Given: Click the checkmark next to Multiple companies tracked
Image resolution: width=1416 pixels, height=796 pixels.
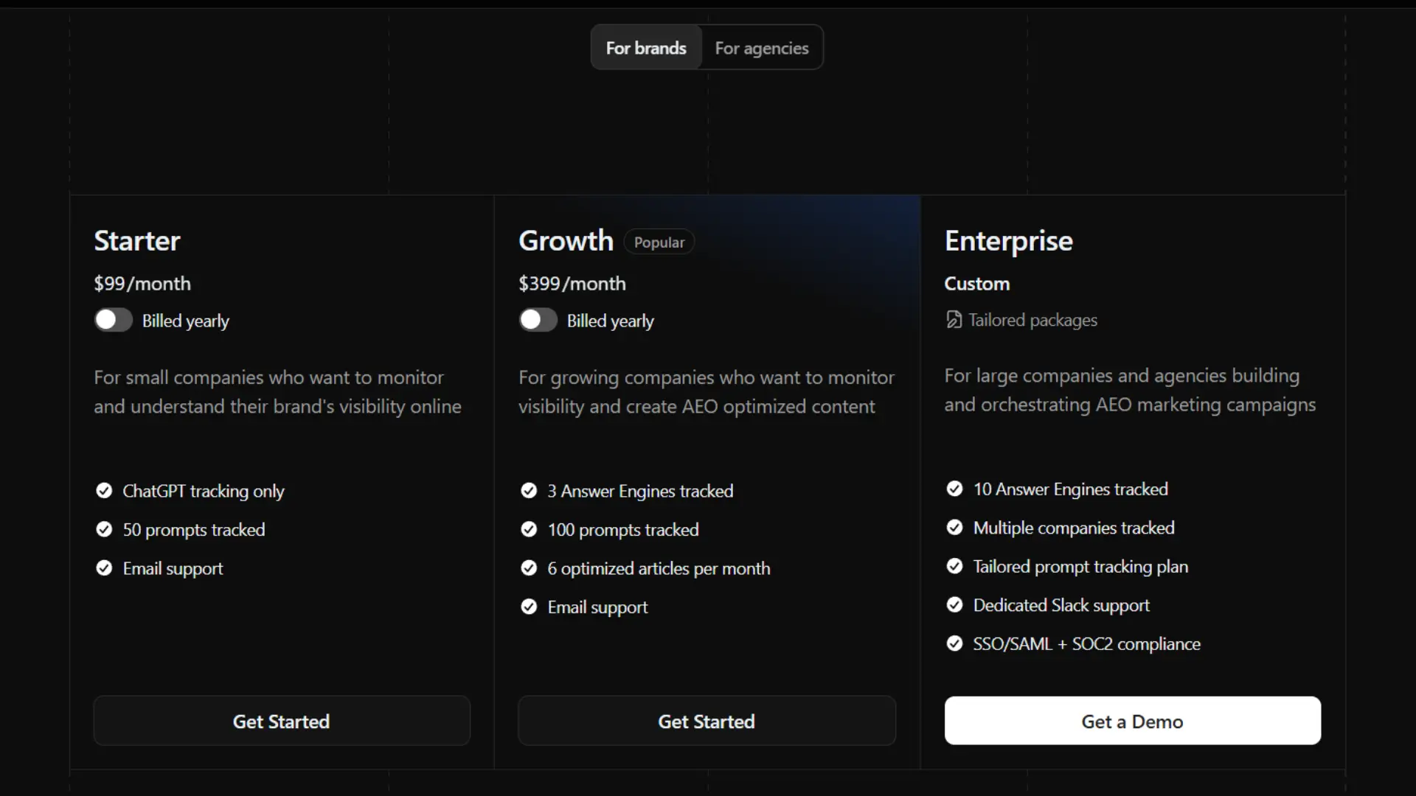Looking at the screenshot, I should (954, 527).
